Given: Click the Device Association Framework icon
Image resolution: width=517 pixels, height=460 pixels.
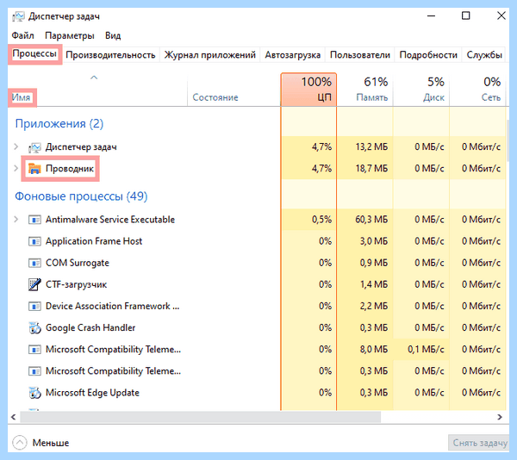Looking at the screenshot, I should [34, 306].
